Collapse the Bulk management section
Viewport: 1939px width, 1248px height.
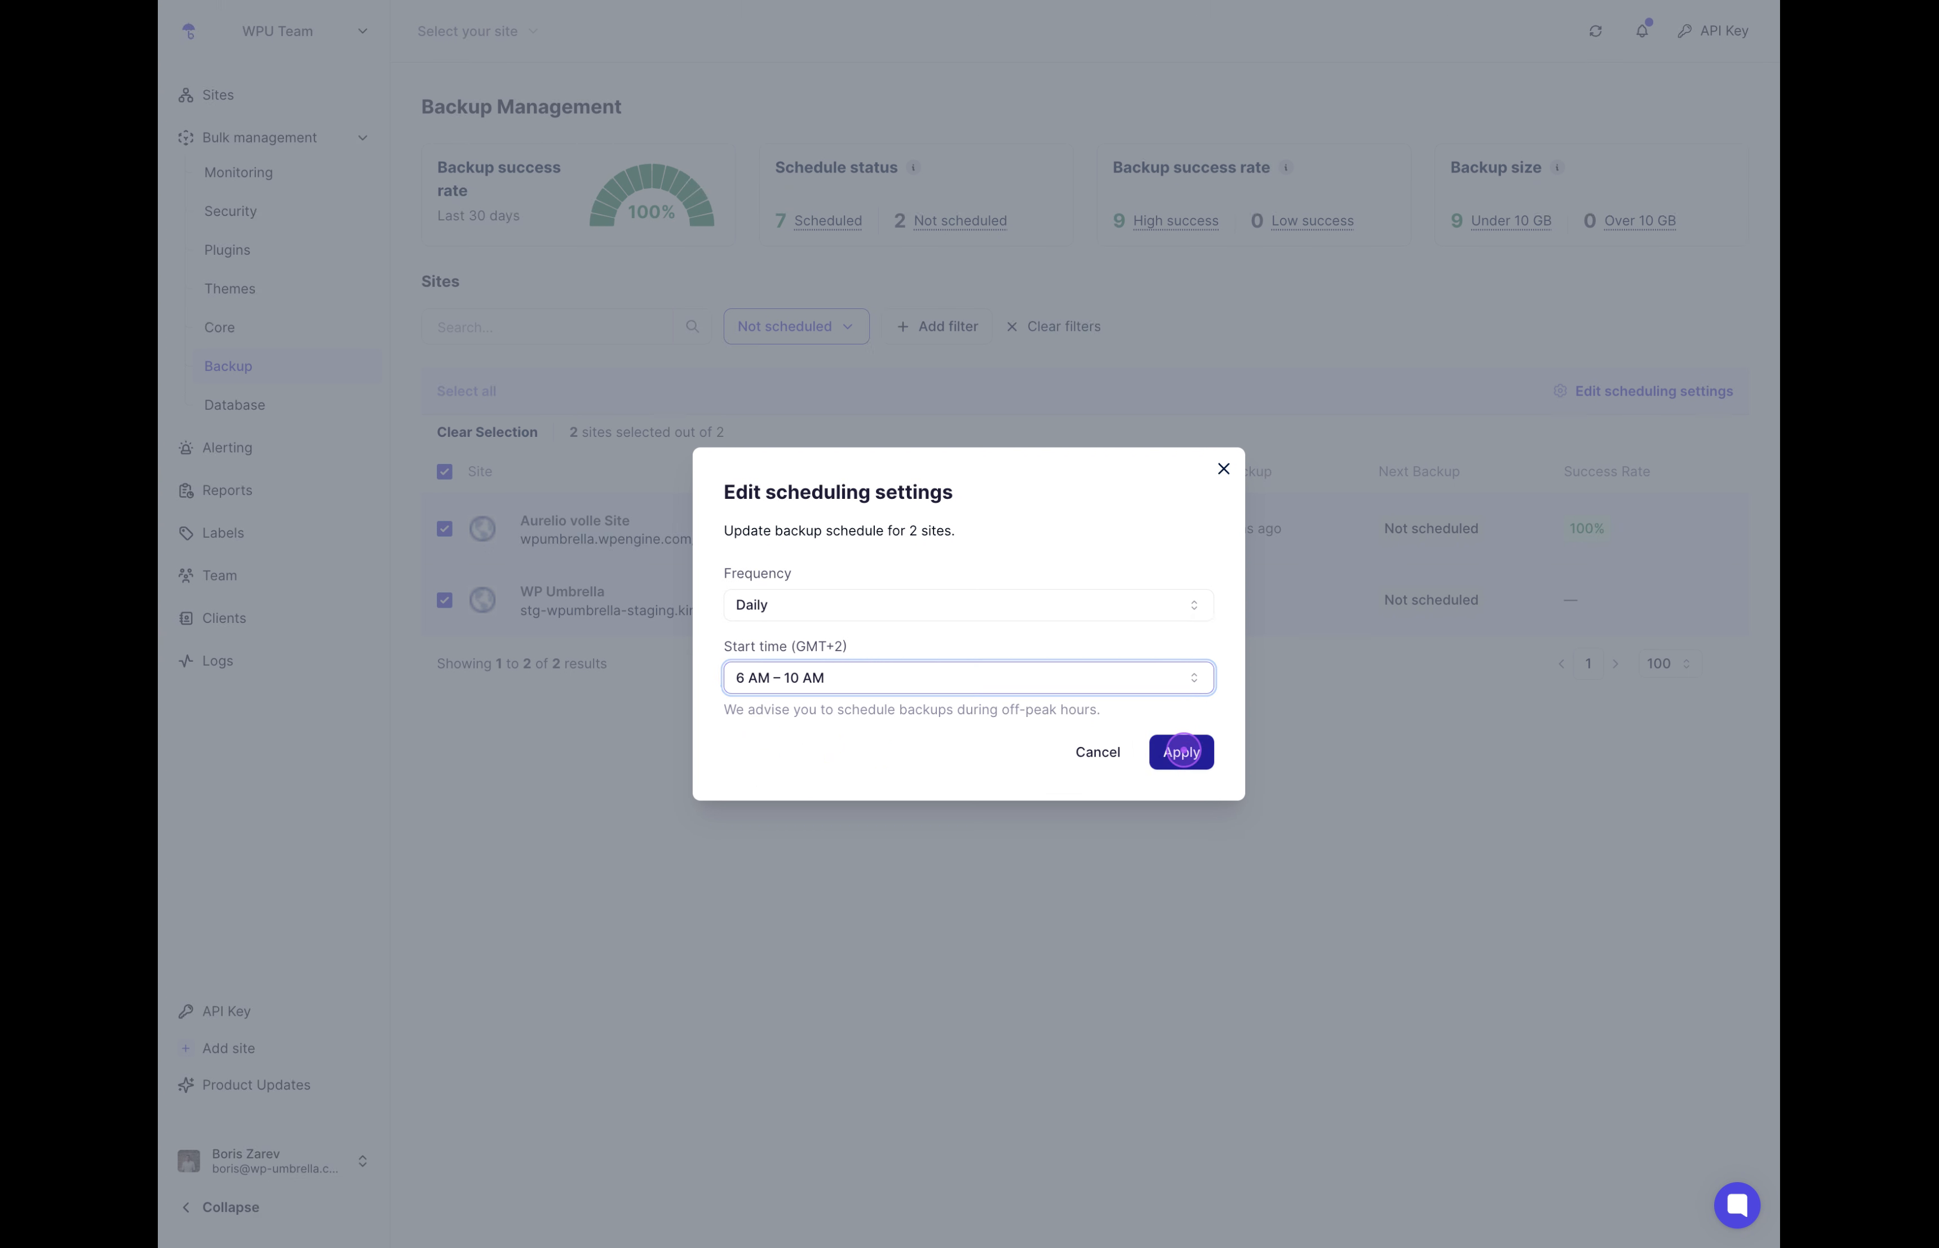362,138
